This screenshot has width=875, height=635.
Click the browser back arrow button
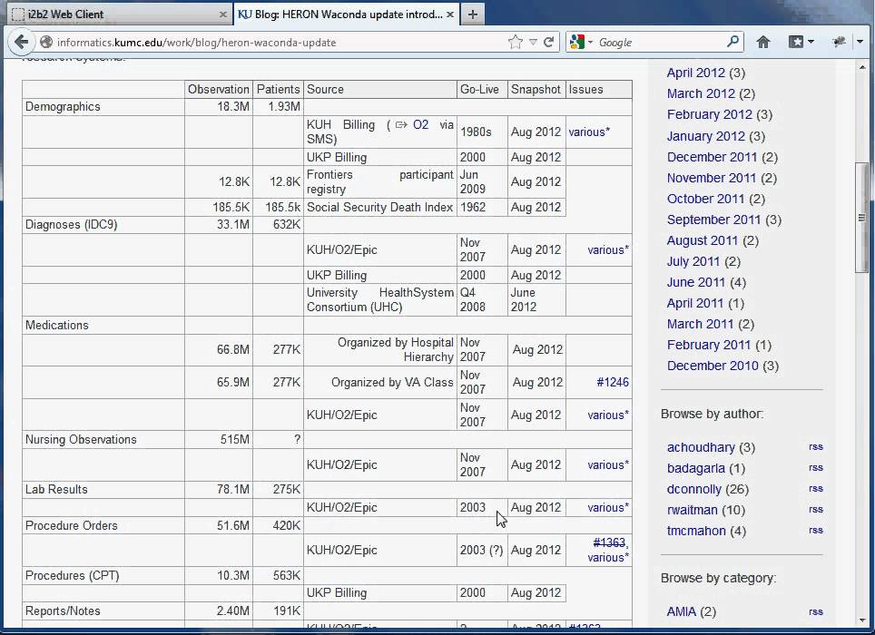coord(21,42)
